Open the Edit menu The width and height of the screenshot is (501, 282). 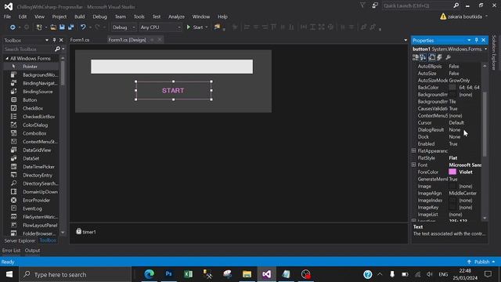(x=23, y=16)
